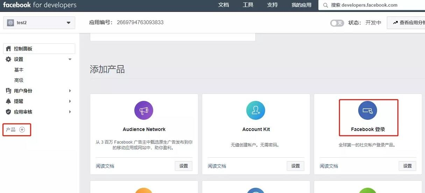Viewport: 425px width, 193px height.
Task: Click 设置 button for Audience Network
Action: (184, 166)
